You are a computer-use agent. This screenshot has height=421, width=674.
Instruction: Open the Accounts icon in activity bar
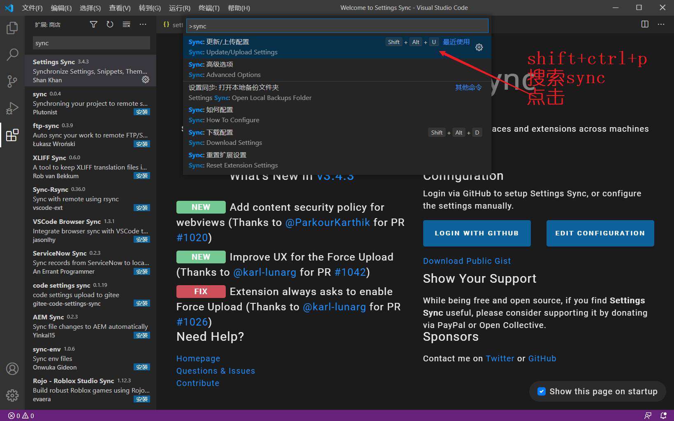click(12, 369)
